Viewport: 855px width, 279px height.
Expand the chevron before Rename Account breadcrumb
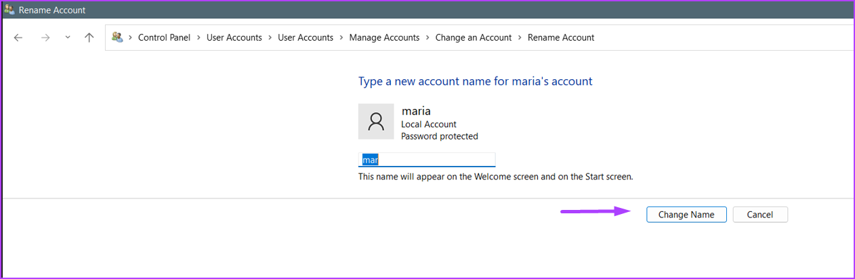click(x=520, y=38)
